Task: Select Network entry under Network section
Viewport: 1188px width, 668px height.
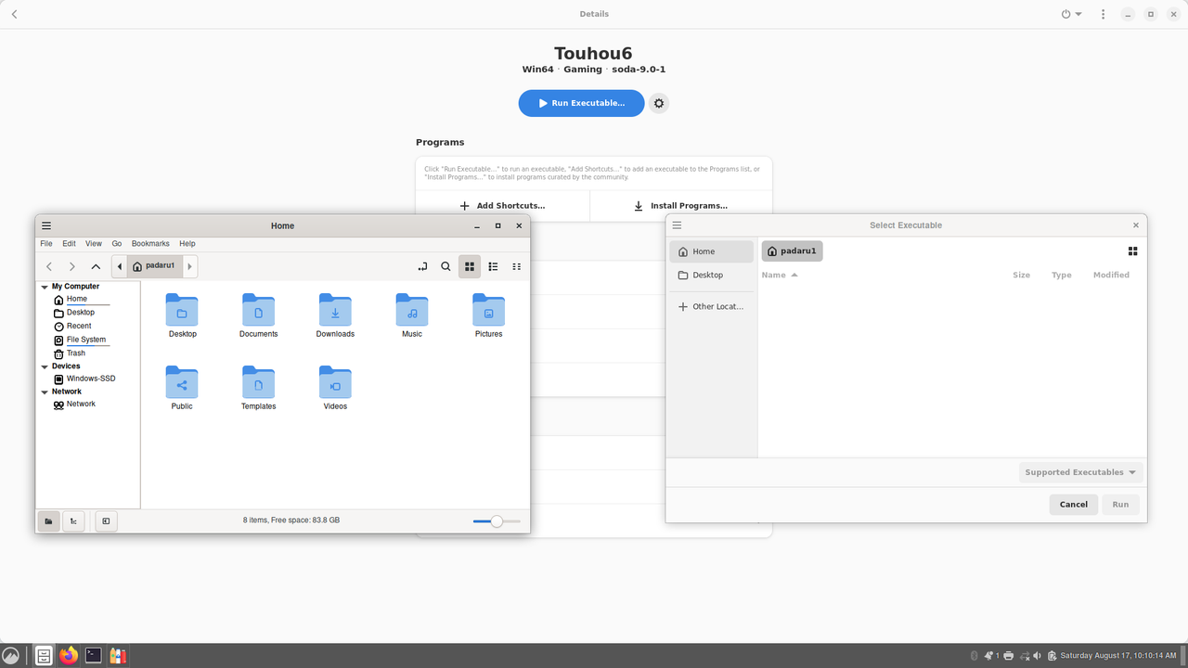Action: tap(80, 405)
